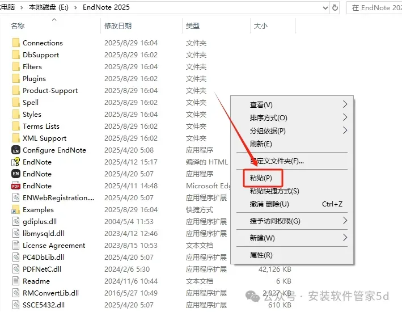402x312 pixels.
Task: Open the dropdown chevron after 本地磁盘 (E:)
Action: point(75,7)
